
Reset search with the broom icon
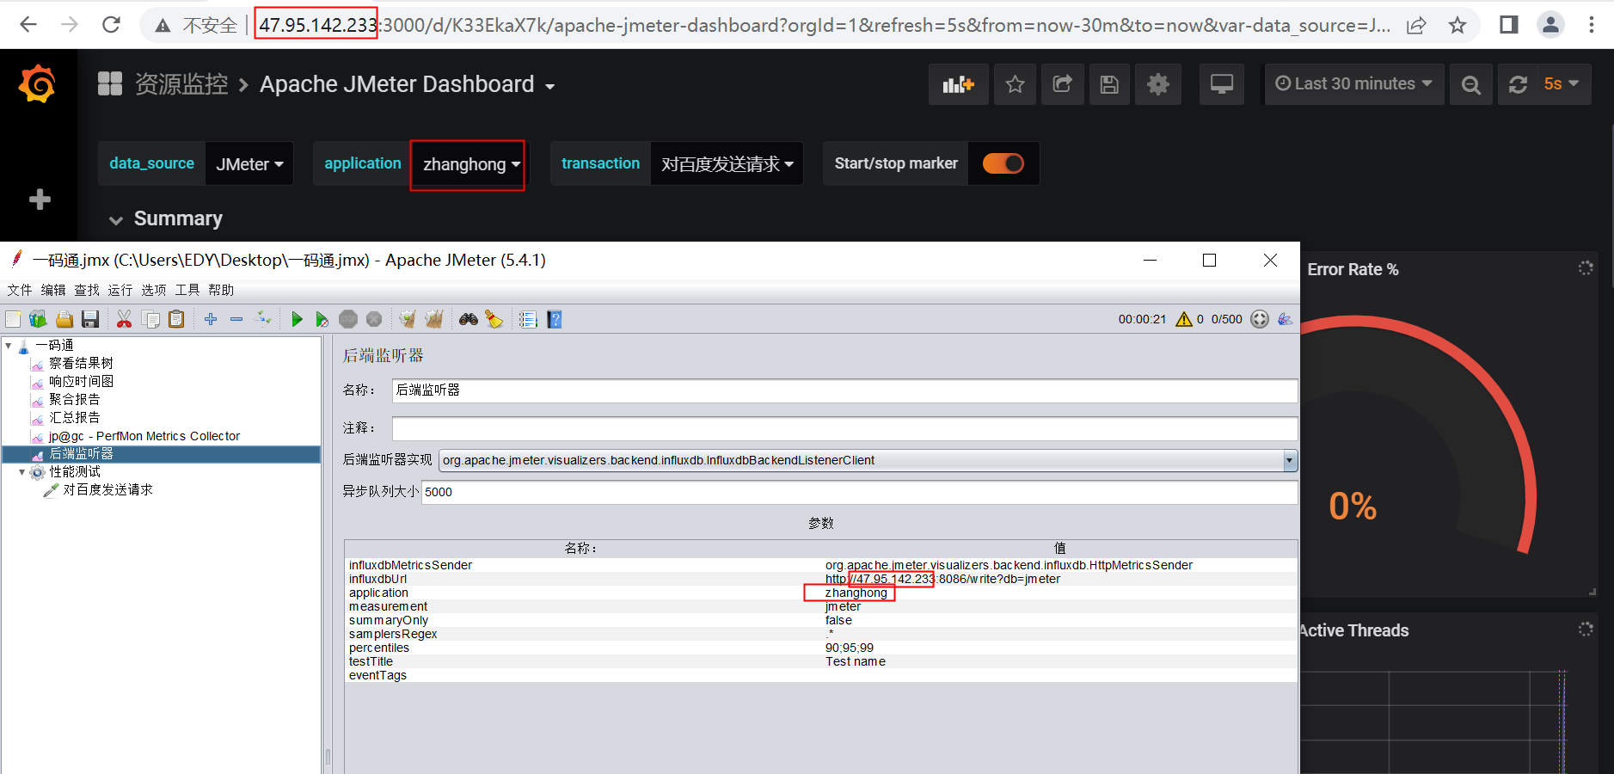(x=494, y=320)
